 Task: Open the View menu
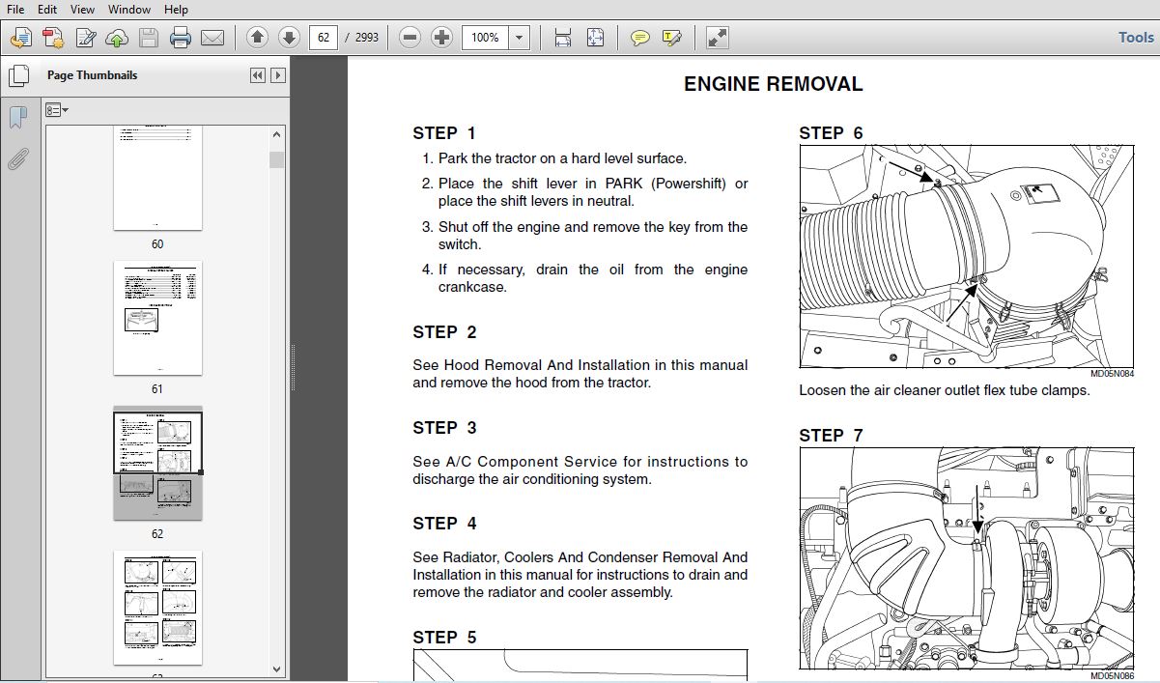tap(82, 9)
